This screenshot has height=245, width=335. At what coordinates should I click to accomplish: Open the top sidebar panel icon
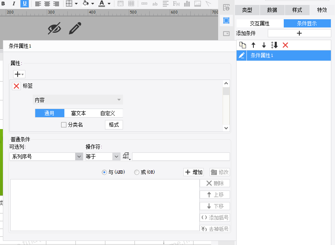(226, 7)
